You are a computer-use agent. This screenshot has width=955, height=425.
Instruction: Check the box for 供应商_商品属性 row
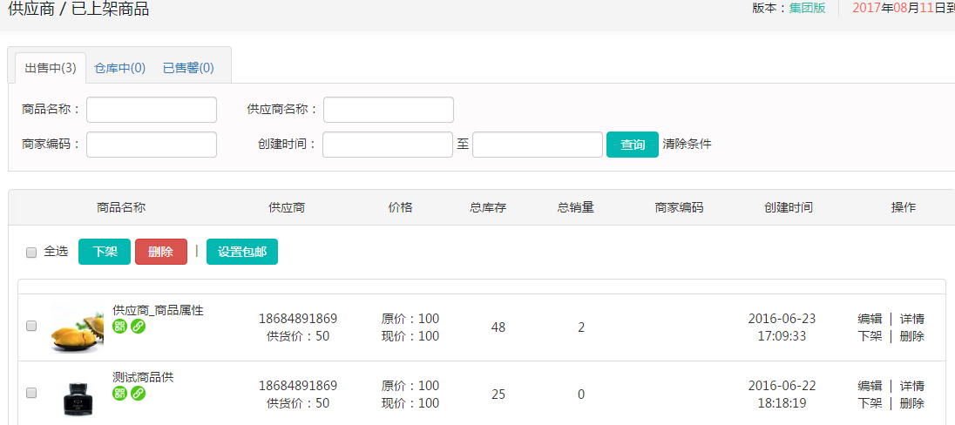click(x=31, y=326)
